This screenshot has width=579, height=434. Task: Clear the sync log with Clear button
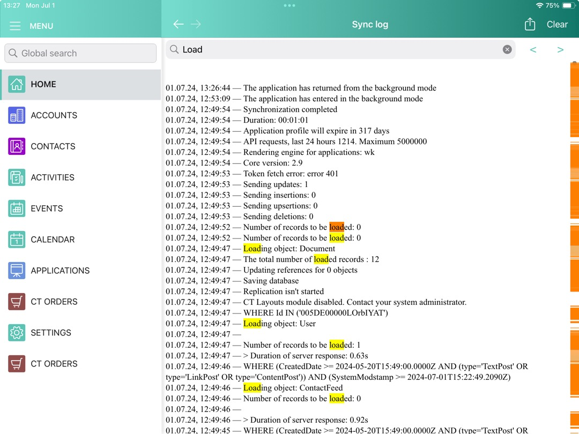[557, 24]
